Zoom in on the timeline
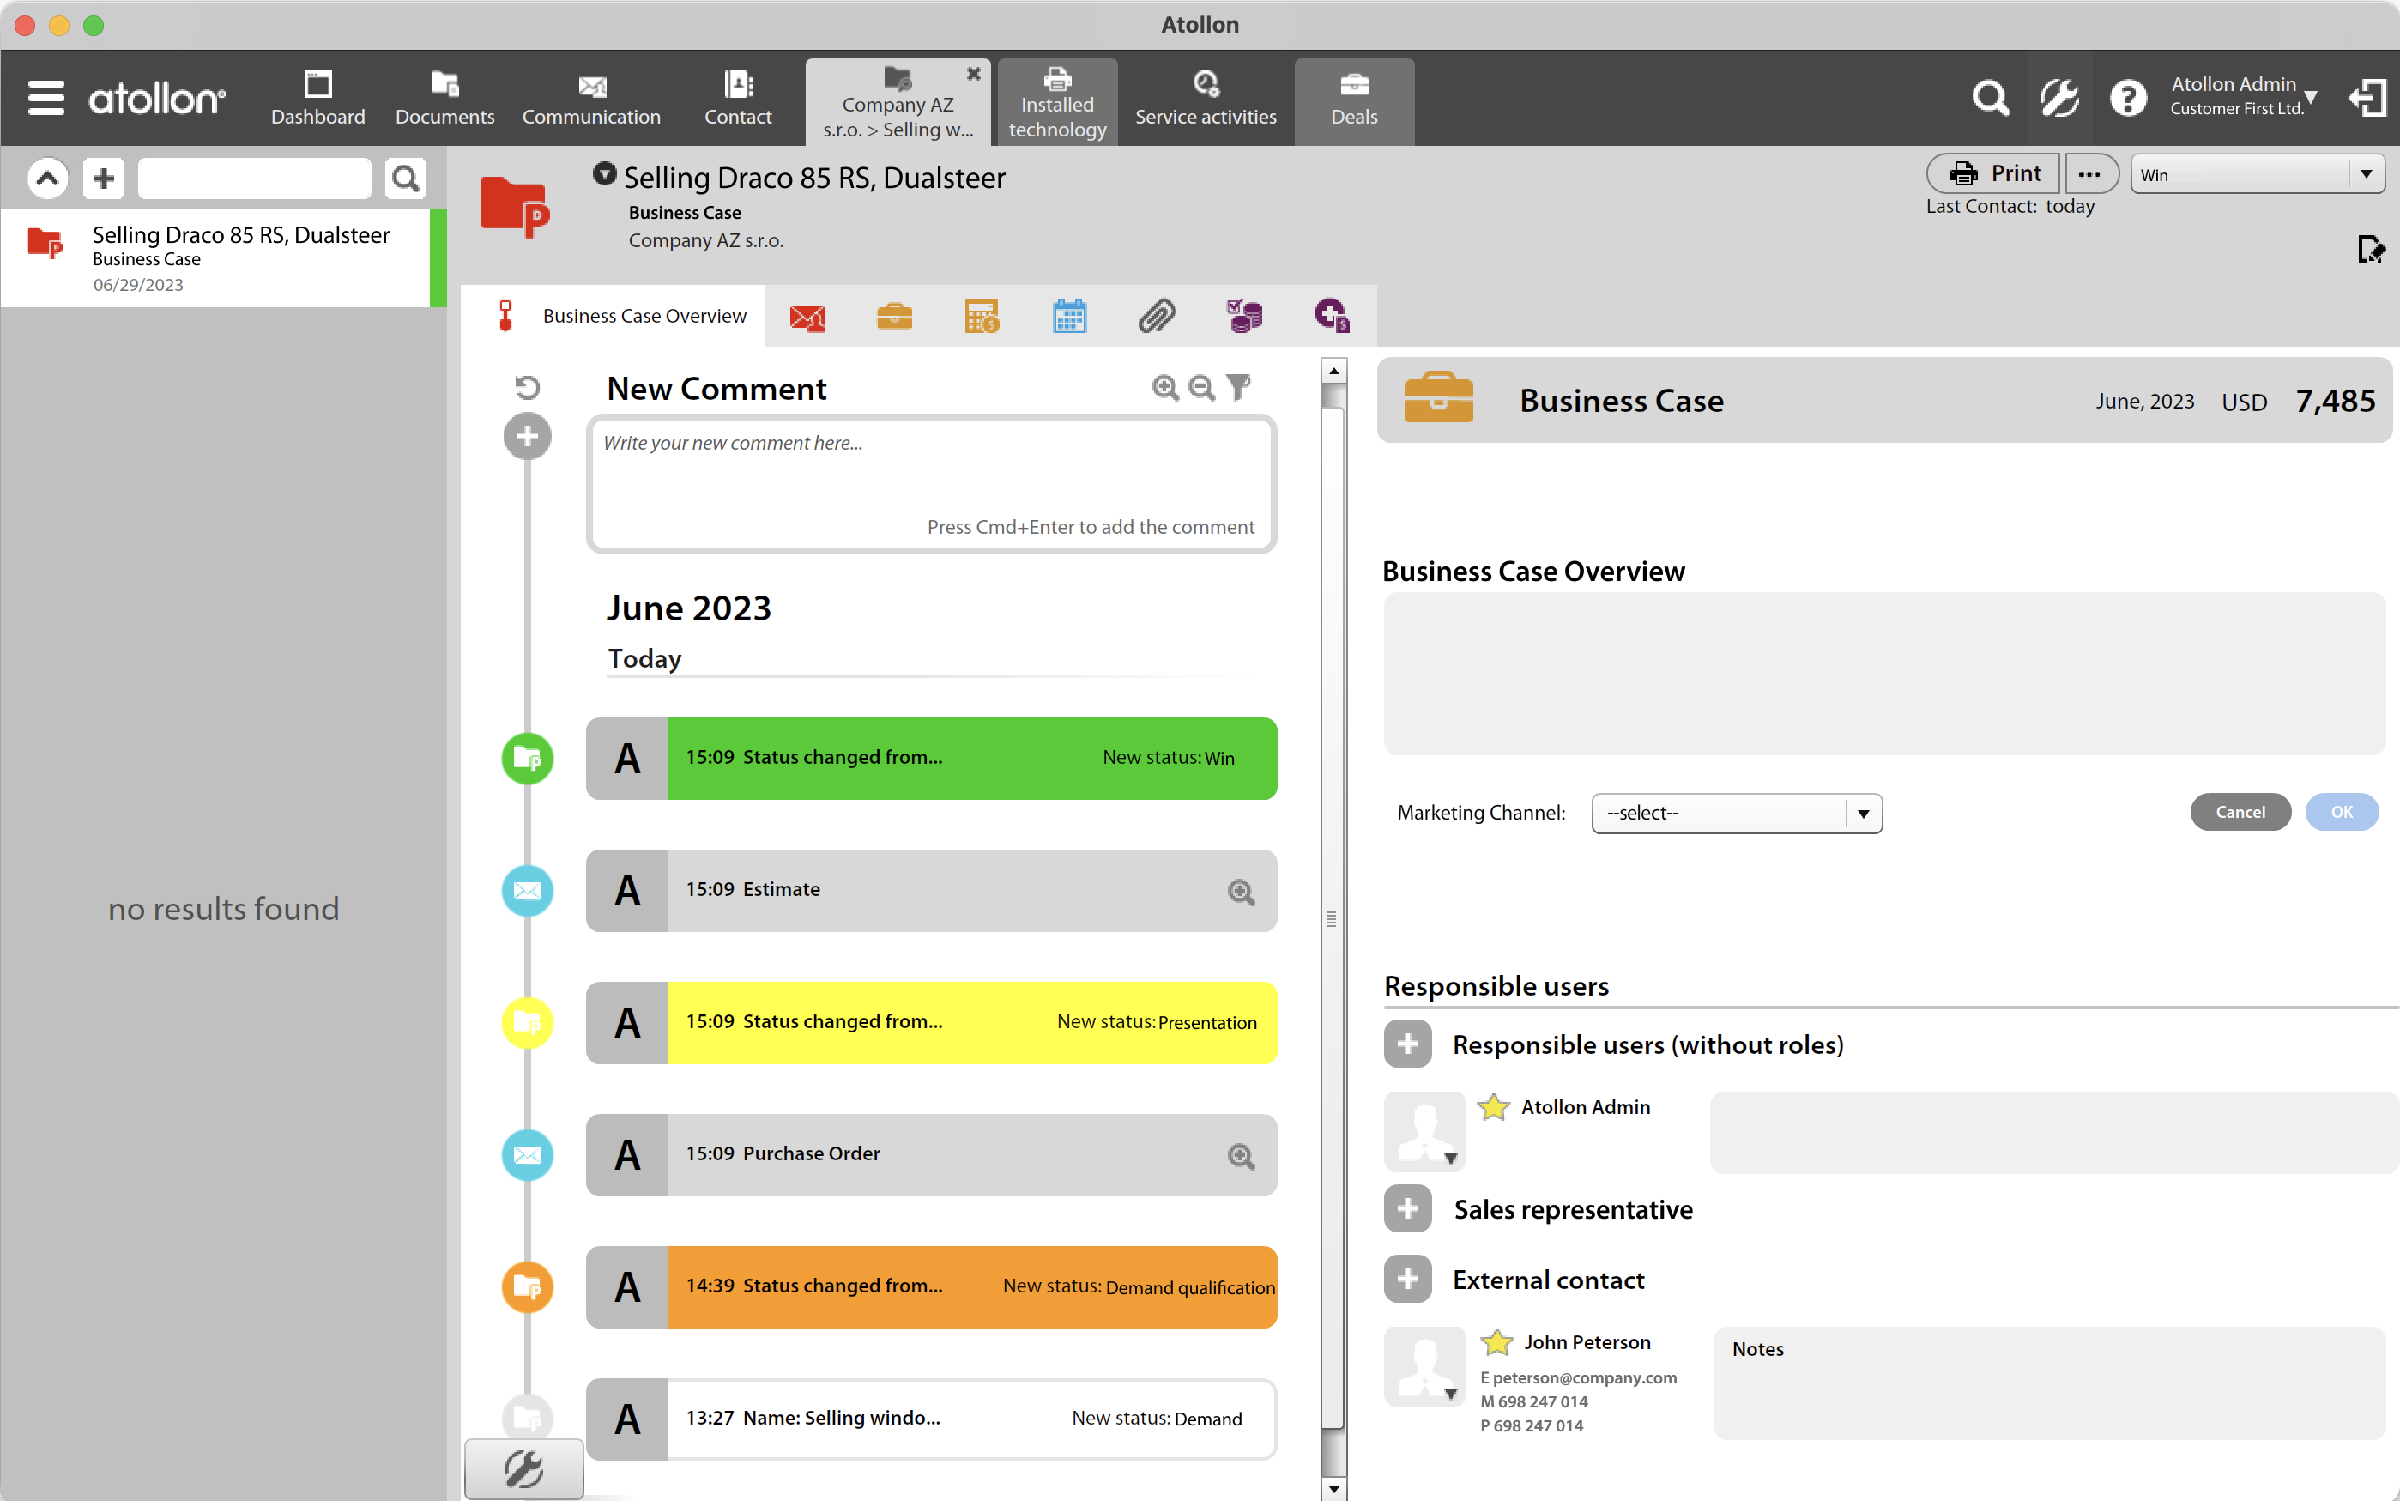Image resolution: width=2400 pixels, height=1501 pixels. (1165, 387)
